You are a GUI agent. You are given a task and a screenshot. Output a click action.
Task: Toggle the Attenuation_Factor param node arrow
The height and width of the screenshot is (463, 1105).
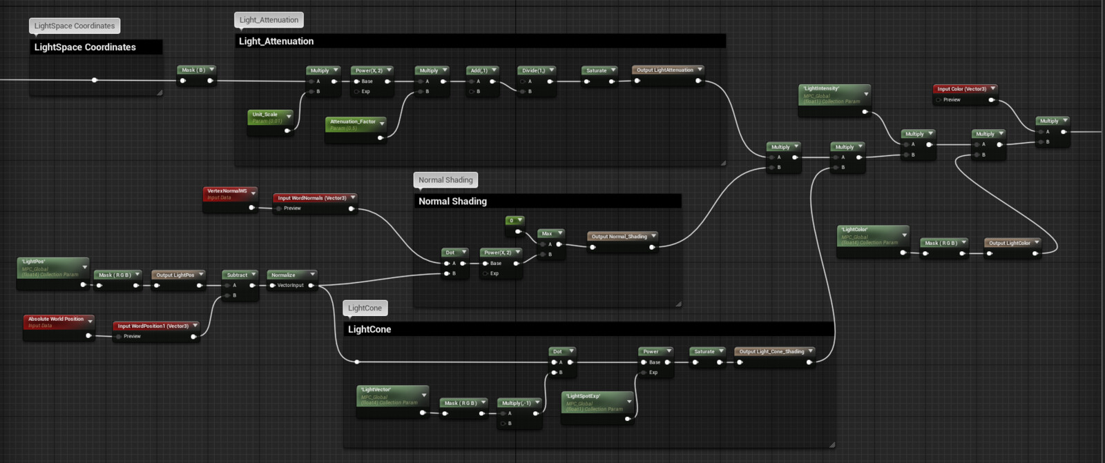[382, 124]
